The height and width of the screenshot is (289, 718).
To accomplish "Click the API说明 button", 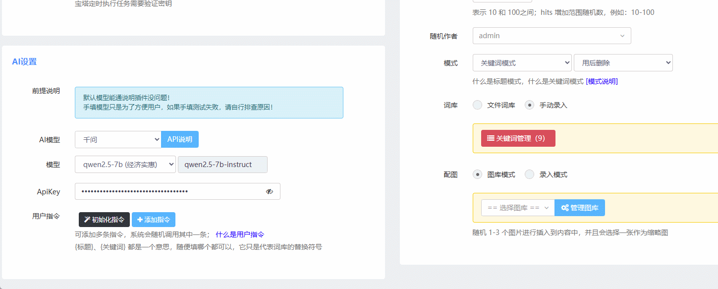I will (x=180, y=140).
